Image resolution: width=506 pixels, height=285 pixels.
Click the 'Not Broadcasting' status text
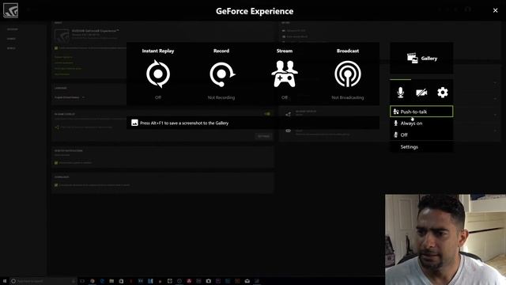[x=348, y=97]
